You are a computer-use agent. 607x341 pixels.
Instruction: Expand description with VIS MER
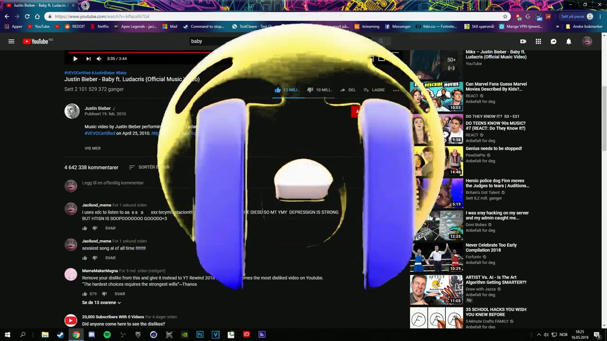coord(92,148)
